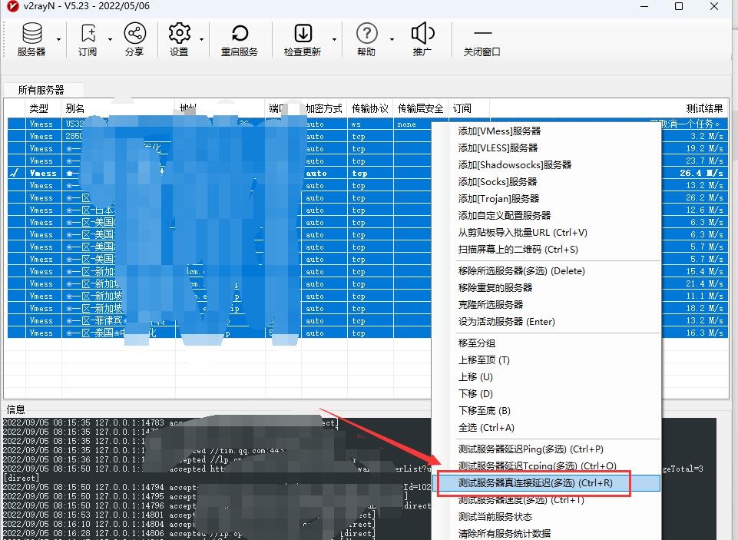Click the 订阅 column header in server list
The width and height of the screenshot is (738, 540).
pyautogui.click(x=462, y=109)
